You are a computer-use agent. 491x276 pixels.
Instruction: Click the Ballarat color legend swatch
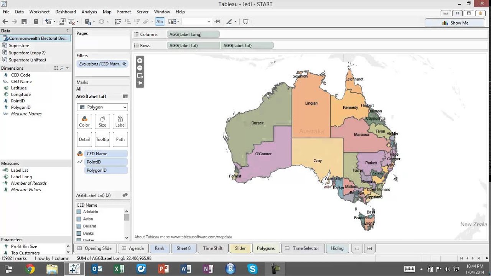[79, 226]
